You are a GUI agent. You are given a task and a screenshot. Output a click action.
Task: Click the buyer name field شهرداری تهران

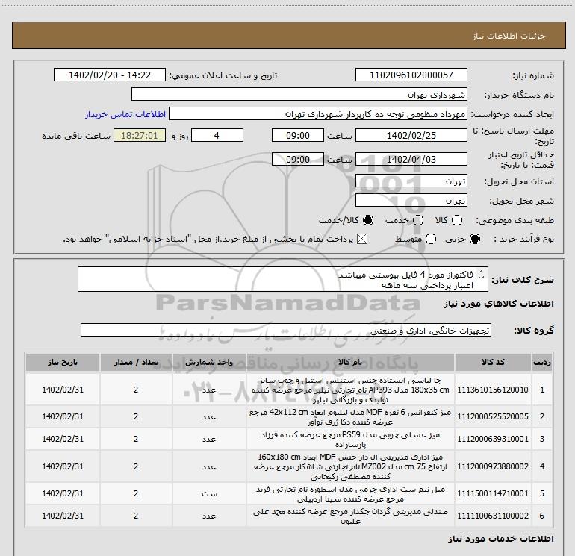point(299,94)
